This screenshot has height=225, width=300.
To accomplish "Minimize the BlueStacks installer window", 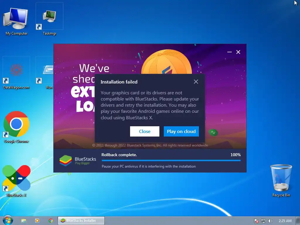I will [x=229, y=52].
